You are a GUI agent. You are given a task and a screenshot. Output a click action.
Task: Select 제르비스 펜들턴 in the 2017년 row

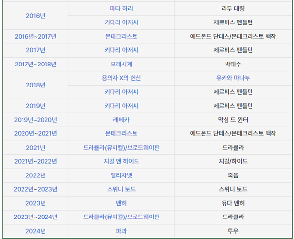coord(233,50)
